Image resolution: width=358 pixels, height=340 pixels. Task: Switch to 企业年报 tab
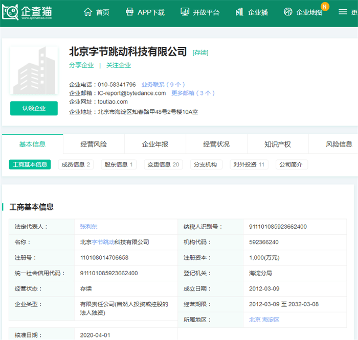(155, 144)
